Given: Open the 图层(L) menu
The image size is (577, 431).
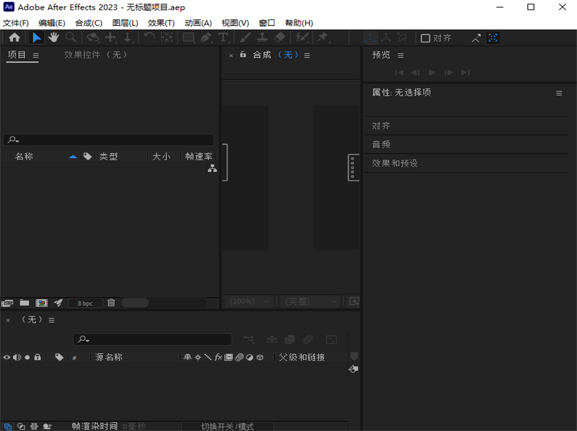Looking at the screenshot, I should (125, 23).
